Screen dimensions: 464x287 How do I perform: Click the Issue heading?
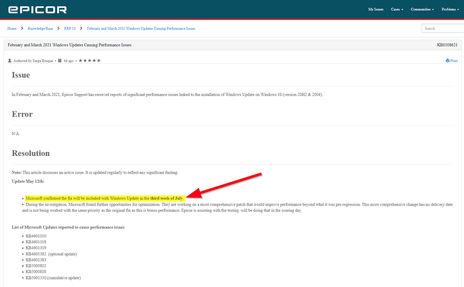pyautogui.click(x=21, y=75)
